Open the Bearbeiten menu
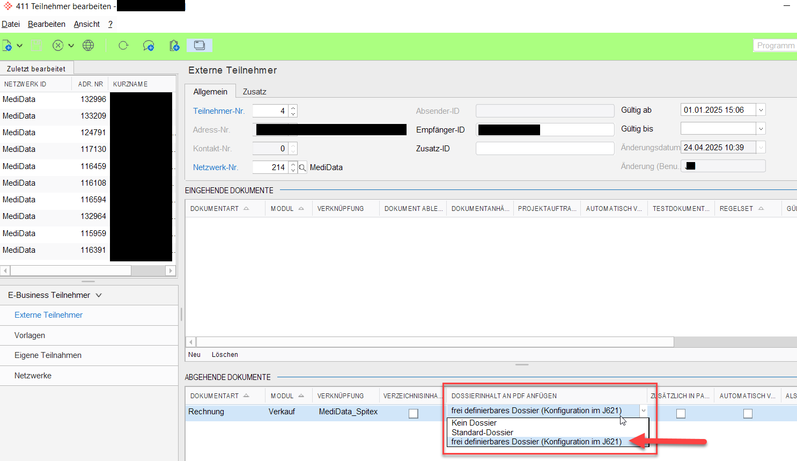The width and height of the screenshot is (797, 461). [47, 24]
